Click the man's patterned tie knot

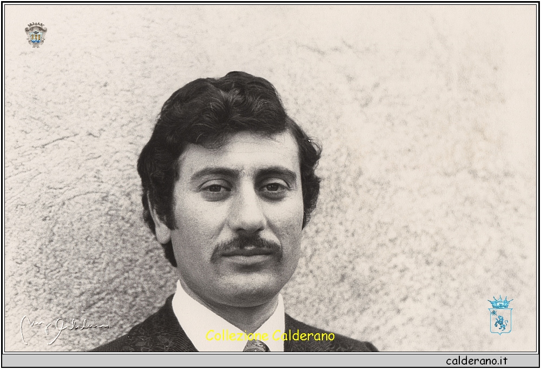point(256,346)
